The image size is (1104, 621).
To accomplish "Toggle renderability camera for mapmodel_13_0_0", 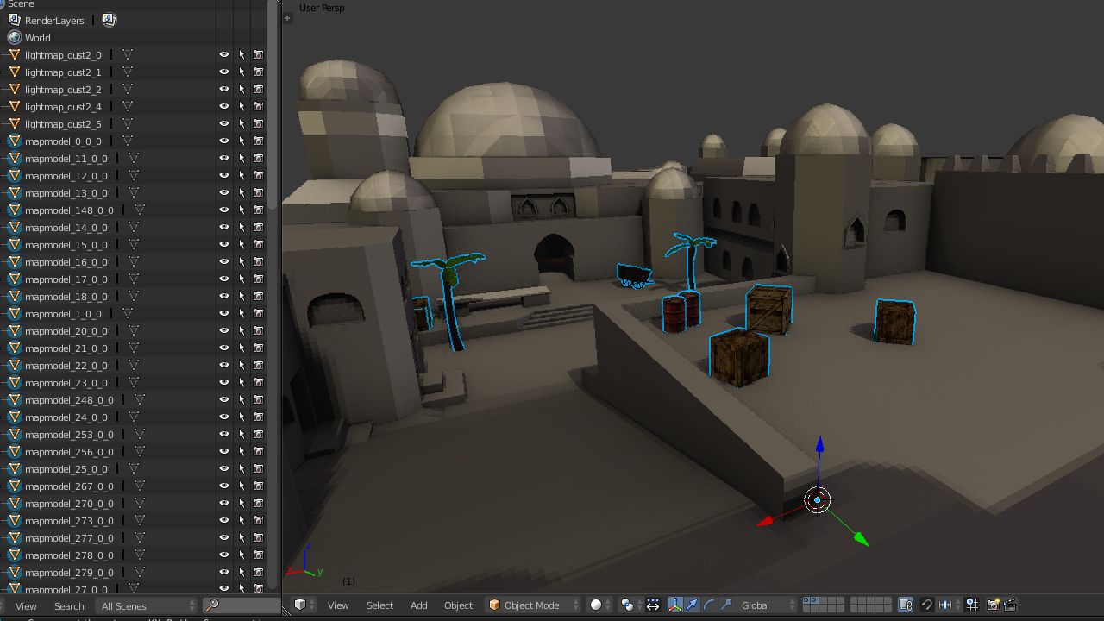I will click(258, 192).
